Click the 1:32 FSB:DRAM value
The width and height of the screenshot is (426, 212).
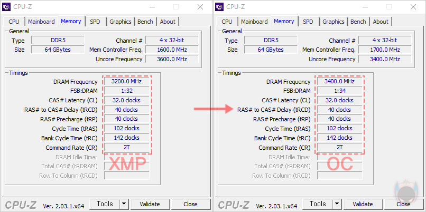click(127, 91)
